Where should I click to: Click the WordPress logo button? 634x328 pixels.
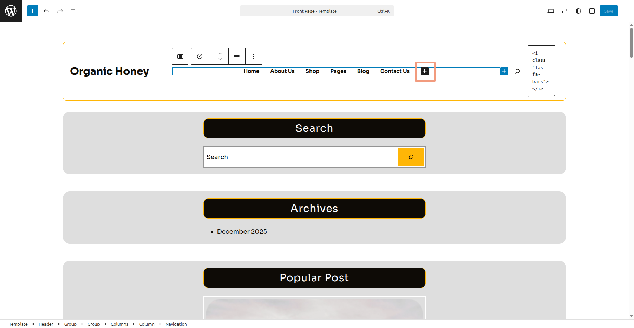click(11, 11)
